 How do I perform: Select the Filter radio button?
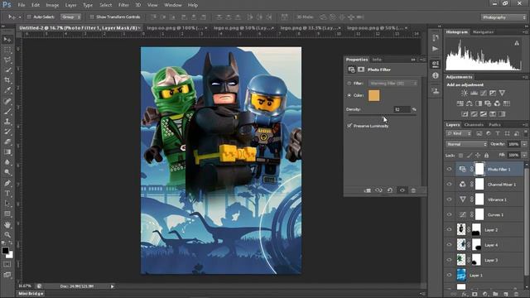pos(349,83)
